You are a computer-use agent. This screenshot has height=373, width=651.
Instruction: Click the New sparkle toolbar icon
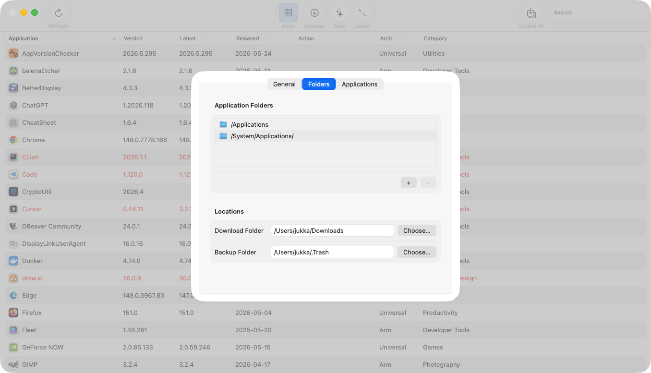point(340,13)
